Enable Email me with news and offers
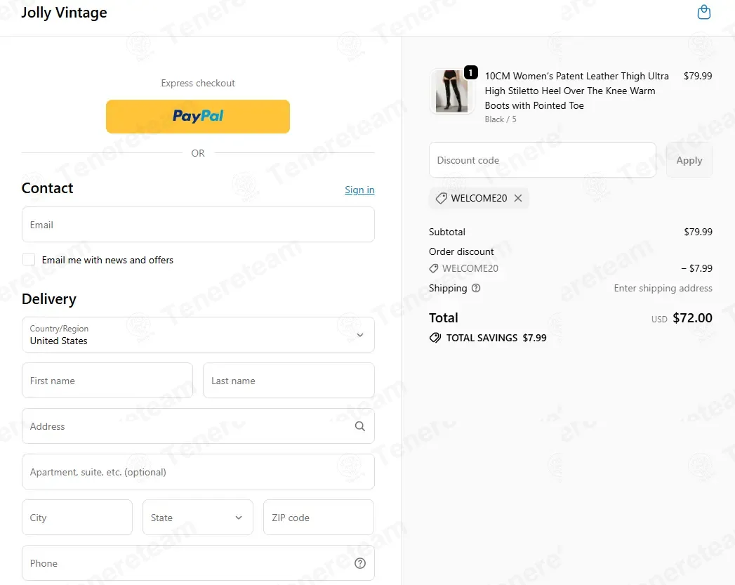This screenshot has width=735, height=585. pos(29,259)
